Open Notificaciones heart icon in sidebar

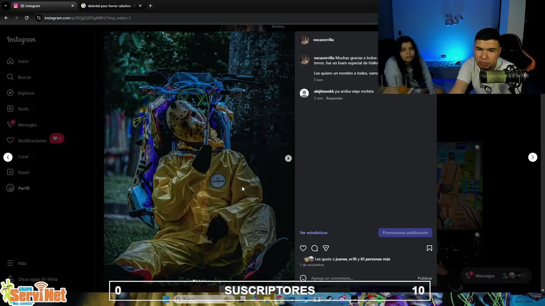tap(10, 140)
